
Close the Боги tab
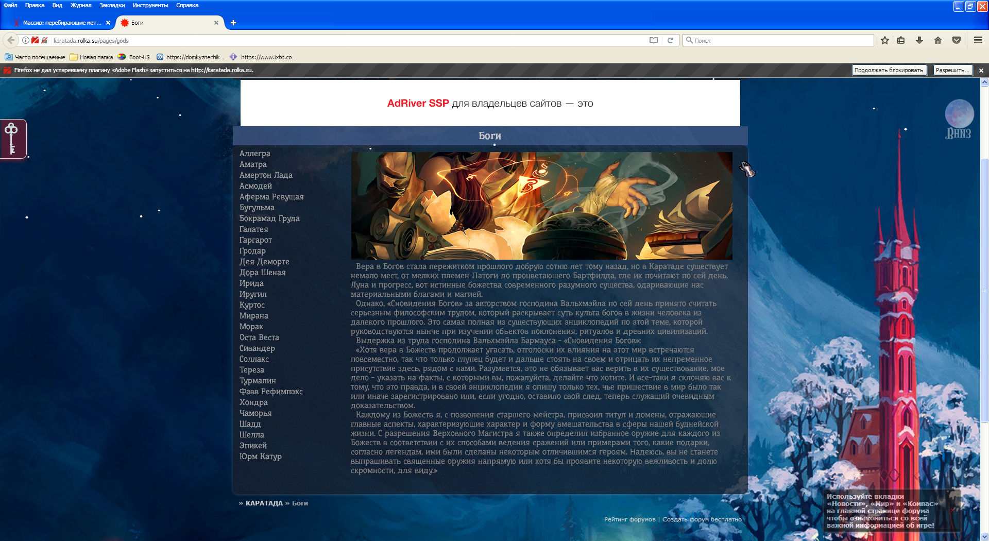[x=216, y=23]
